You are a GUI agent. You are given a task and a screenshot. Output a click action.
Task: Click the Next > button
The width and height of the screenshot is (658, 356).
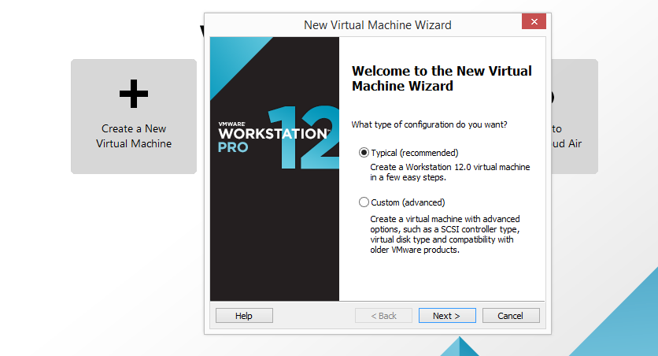(x=447, y=316)
